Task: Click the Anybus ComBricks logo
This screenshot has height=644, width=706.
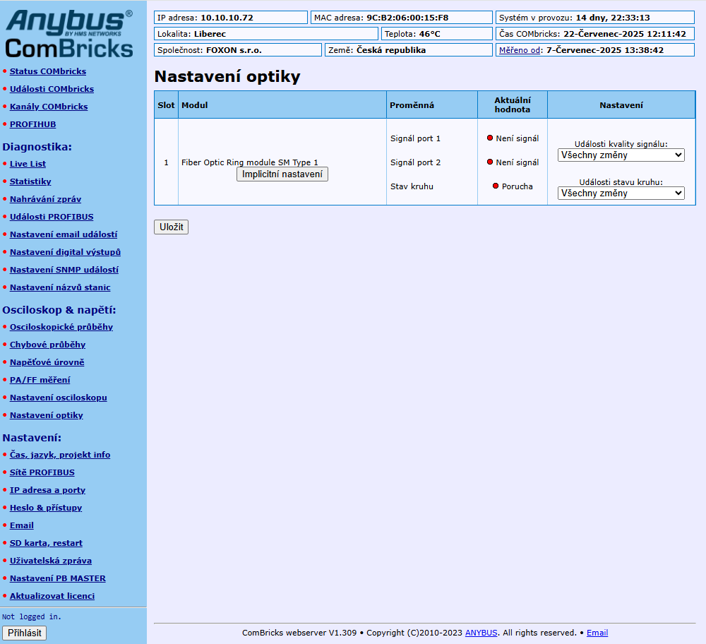Action: (69, 34)
